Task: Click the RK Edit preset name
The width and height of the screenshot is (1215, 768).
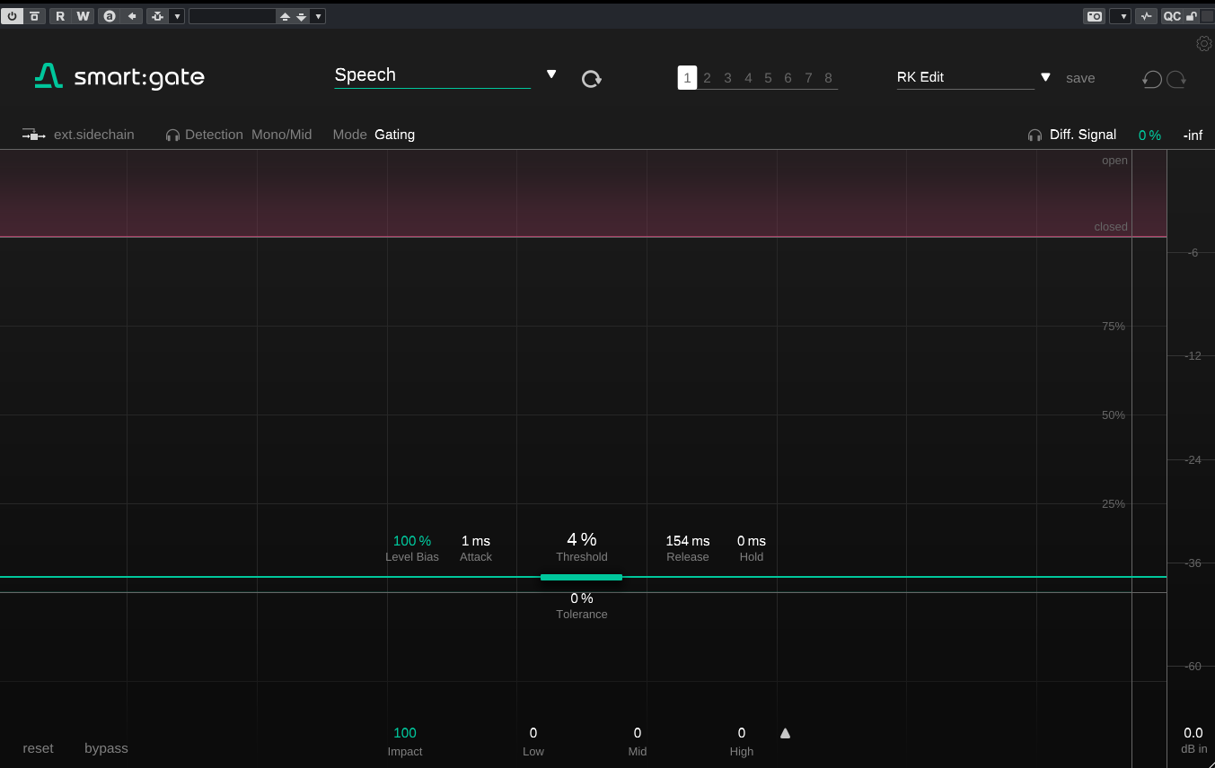Action: coord(964,77)
